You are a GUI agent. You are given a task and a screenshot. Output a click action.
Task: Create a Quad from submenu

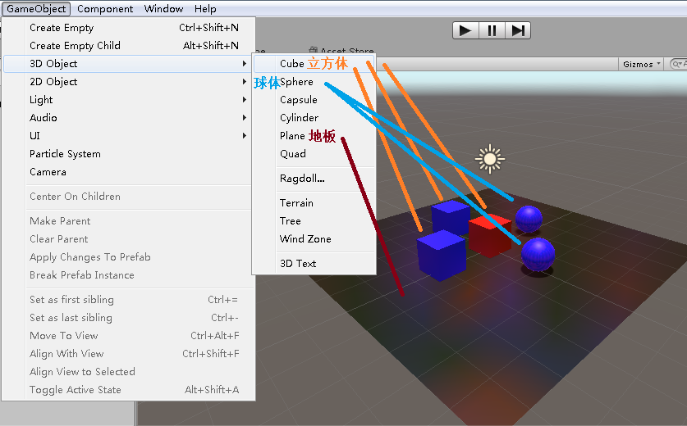(x=314, y=154)
